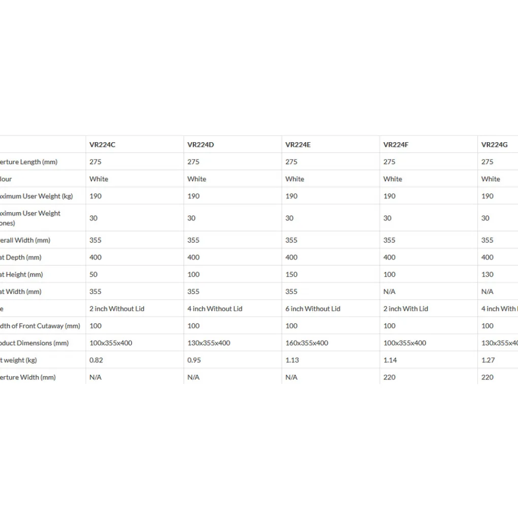Select the seat height value 50

tap(93, 274)
